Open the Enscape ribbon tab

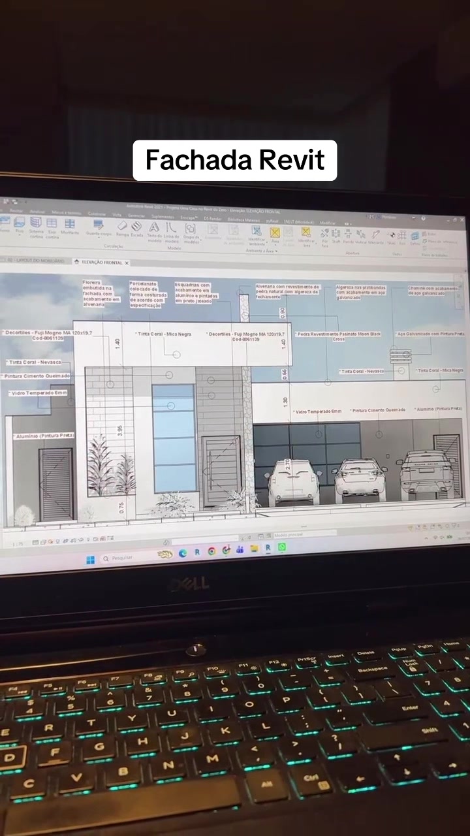[189, 217]
